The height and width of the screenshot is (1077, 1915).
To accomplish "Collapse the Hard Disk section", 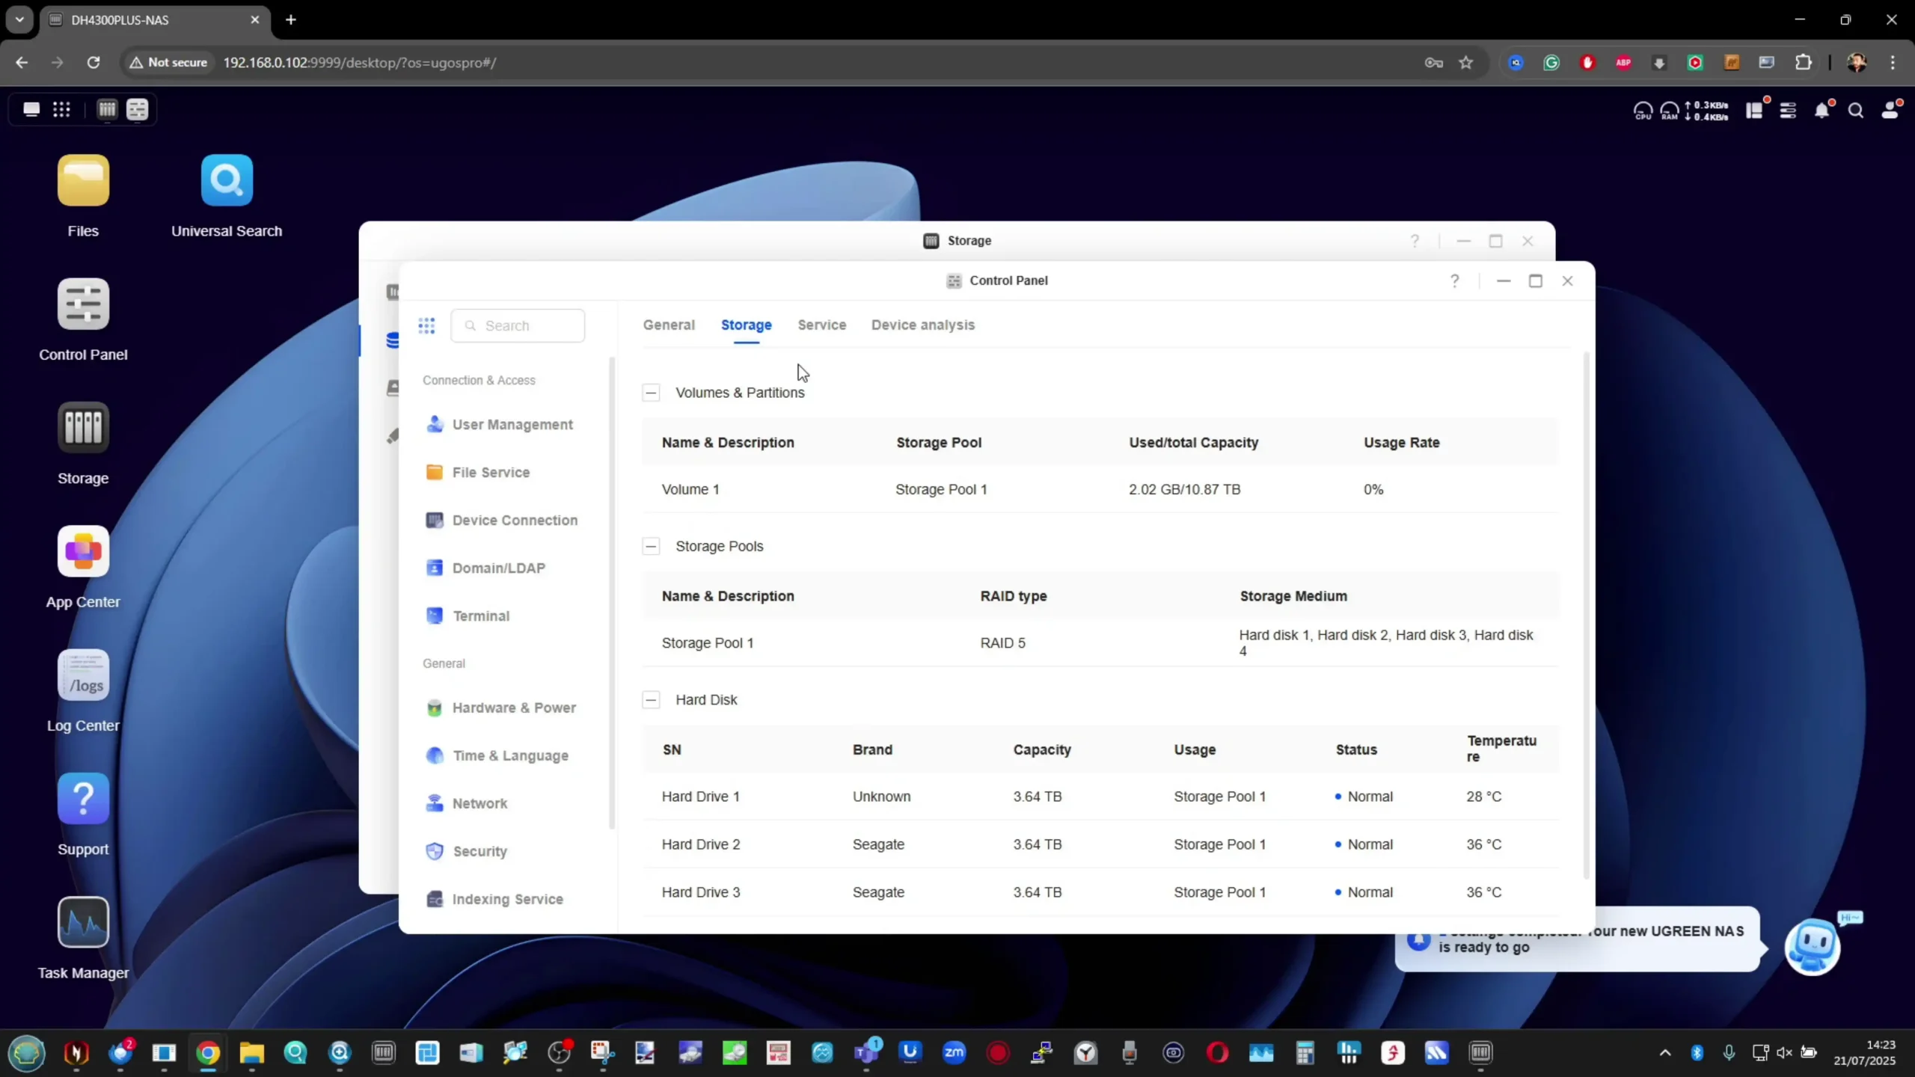I will tap(651, 700).
